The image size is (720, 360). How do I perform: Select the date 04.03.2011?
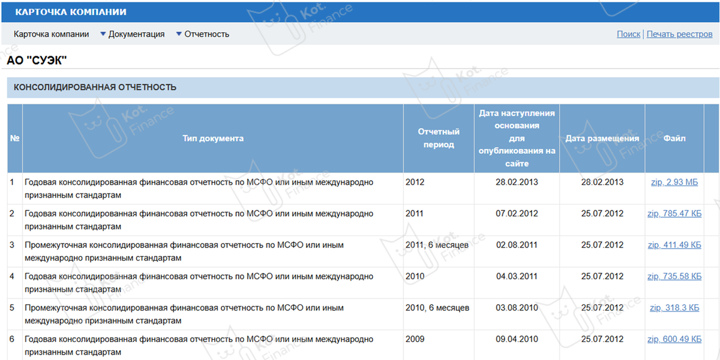[517, 276]
